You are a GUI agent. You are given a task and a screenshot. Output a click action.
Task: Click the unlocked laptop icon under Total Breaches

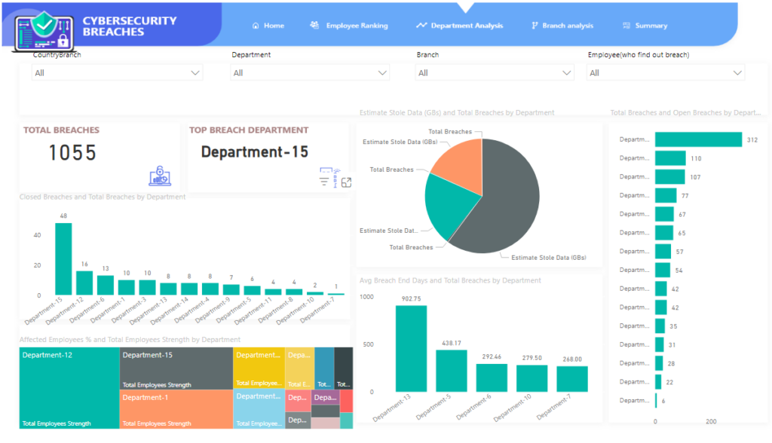[159, 176]
